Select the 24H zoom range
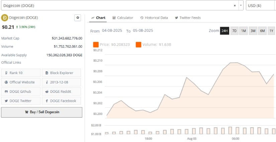Image resolution: width=276 pixels, height=142 pixels. pyautogui.click(x=224, y=31)
